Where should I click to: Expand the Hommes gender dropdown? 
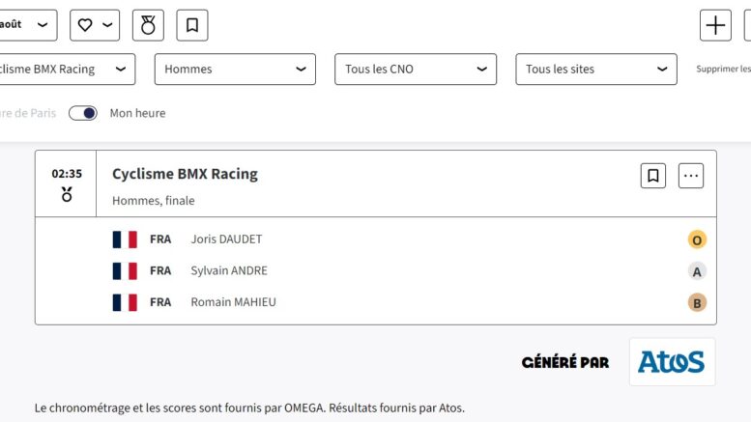point(235,70)
